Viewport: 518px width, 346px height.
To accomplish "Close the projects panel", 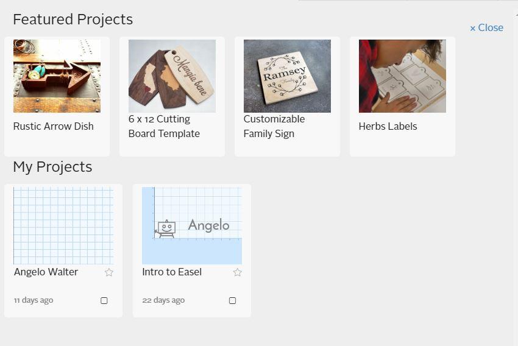I will tap(486, 27).
